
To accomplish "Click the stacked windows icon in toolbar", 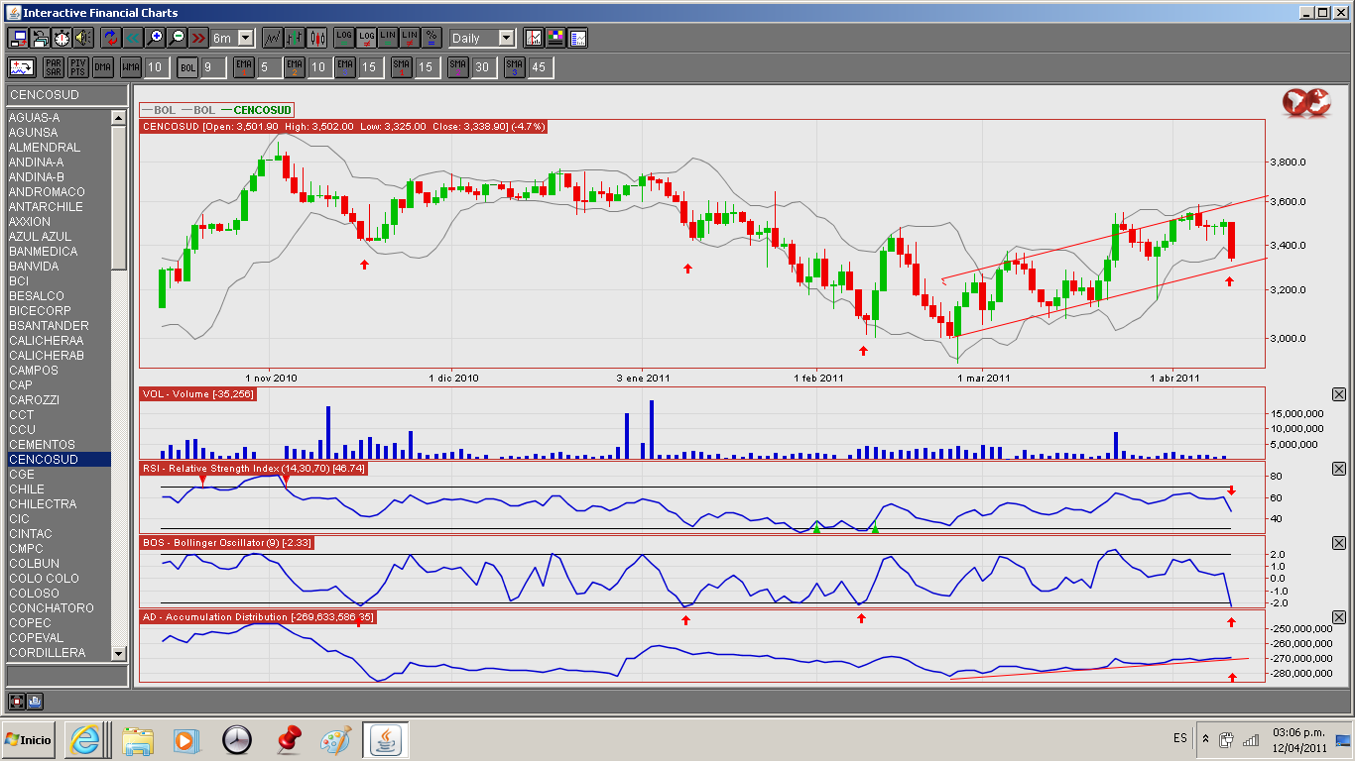I will click(x=40, y=38).
